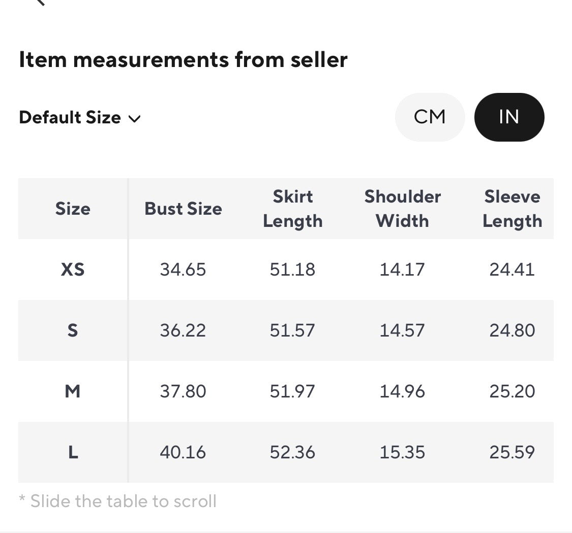Click the Shoulder Width column header
This screenshot has width=572, height=533.
(402, 209)
